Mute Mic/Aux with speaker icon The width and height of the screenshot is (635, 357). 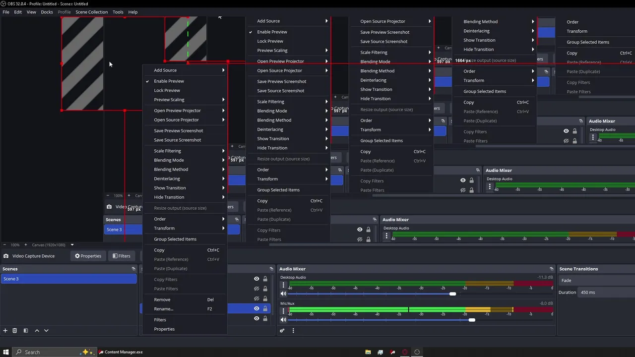click(283, 320)
